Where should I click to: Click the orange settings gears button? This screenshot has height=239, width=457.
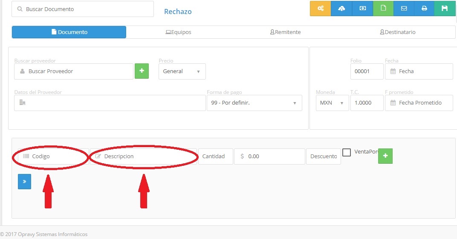coord(321,9)
